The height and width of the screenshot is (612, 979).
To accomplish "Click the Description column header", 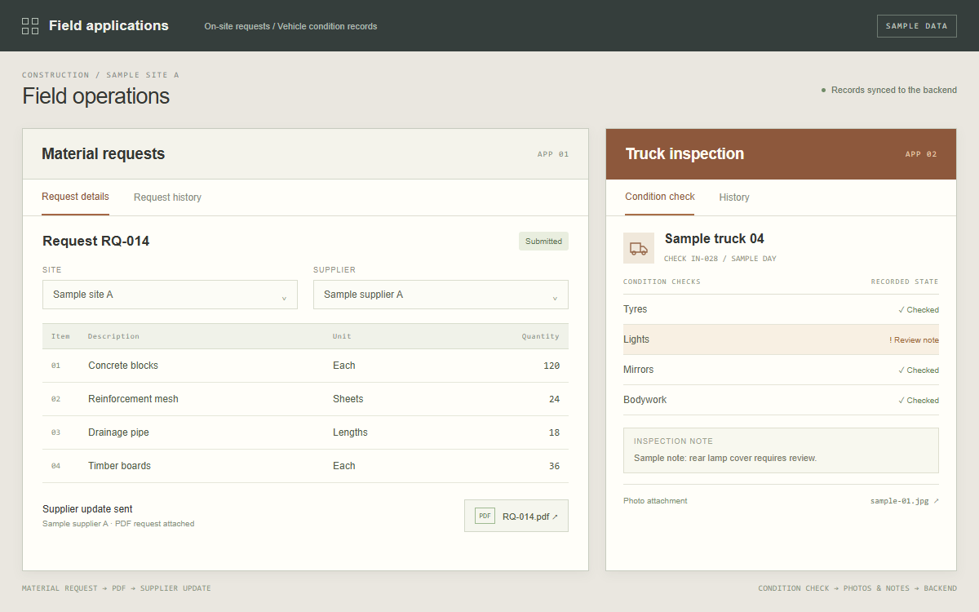I will point(113,336).
